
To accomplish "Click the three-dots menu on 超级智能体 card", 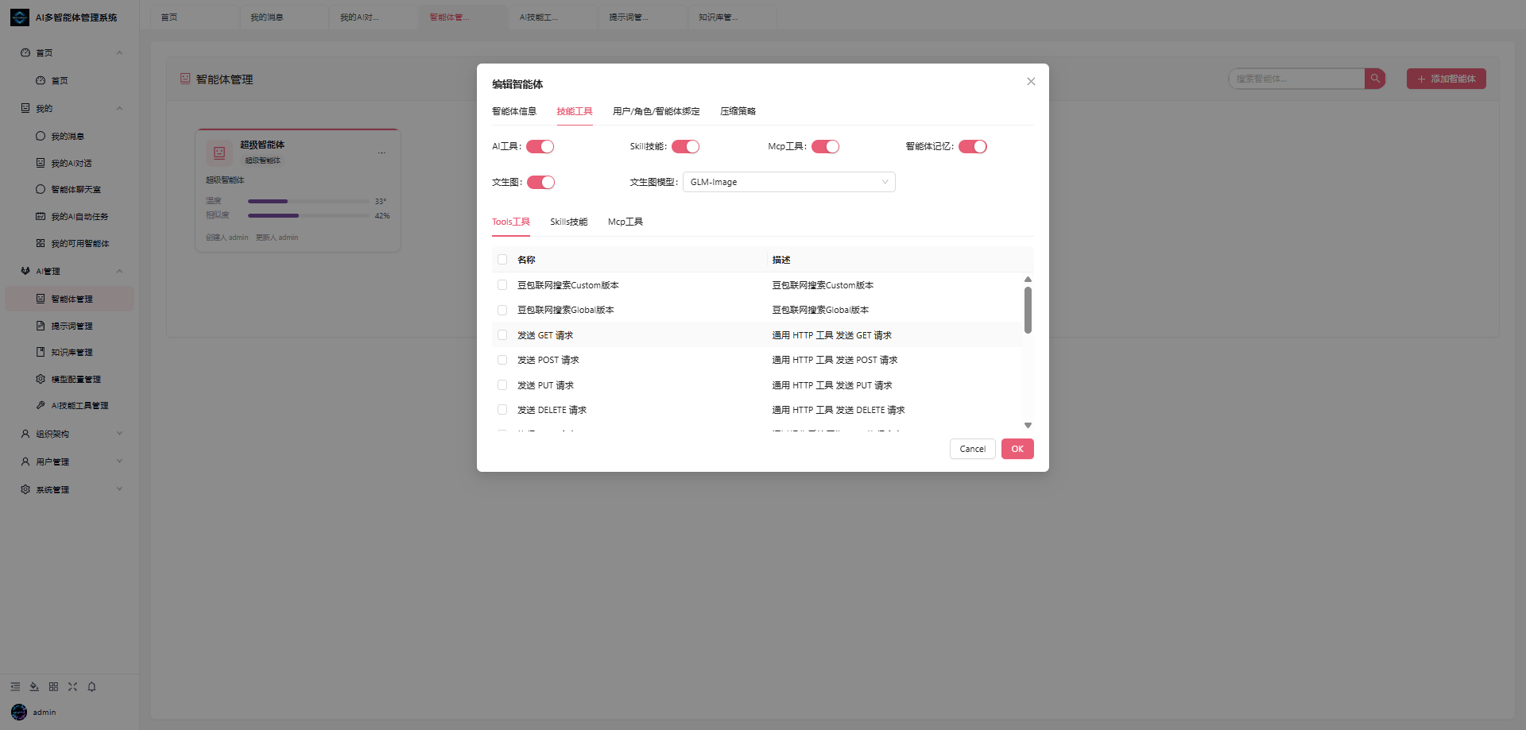I will pyautogui.click(x=381, y=153).
